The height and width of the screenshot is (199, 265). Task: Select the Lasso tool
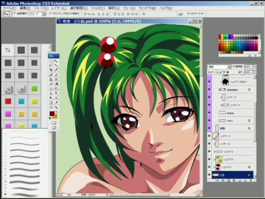51,66
